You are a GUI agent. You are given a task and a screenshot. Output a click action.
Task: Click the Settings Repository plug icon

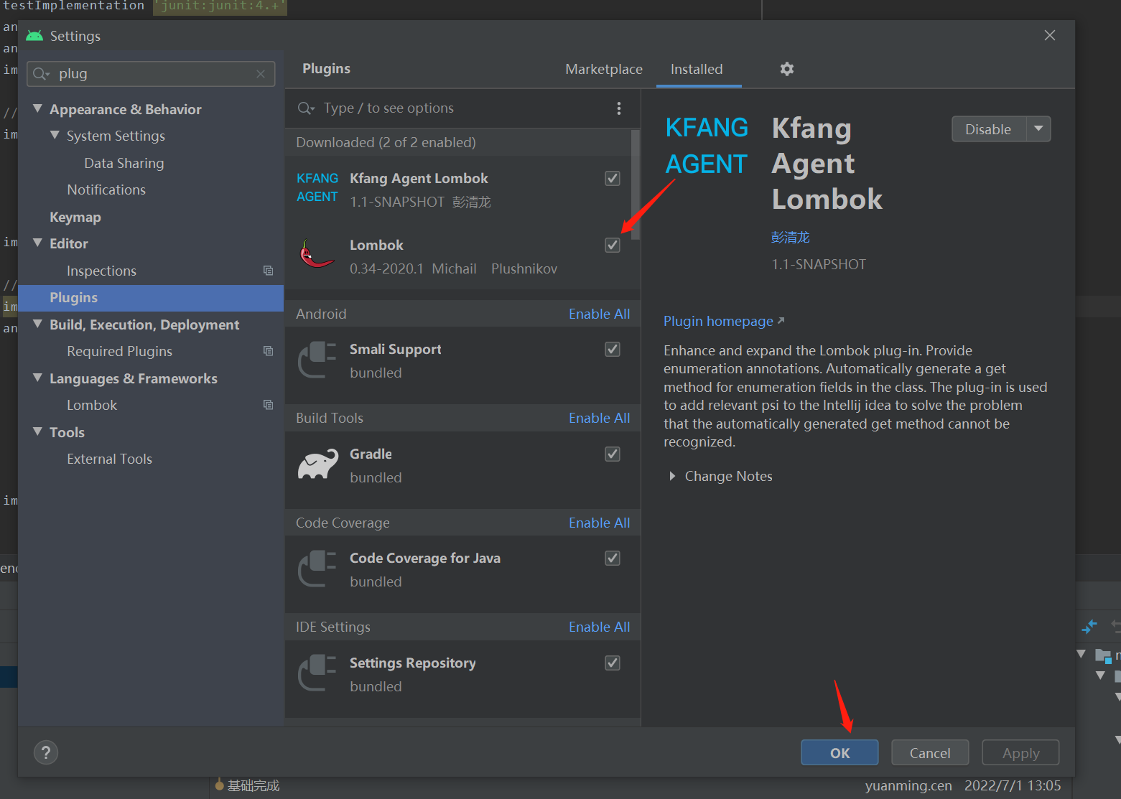317,673
